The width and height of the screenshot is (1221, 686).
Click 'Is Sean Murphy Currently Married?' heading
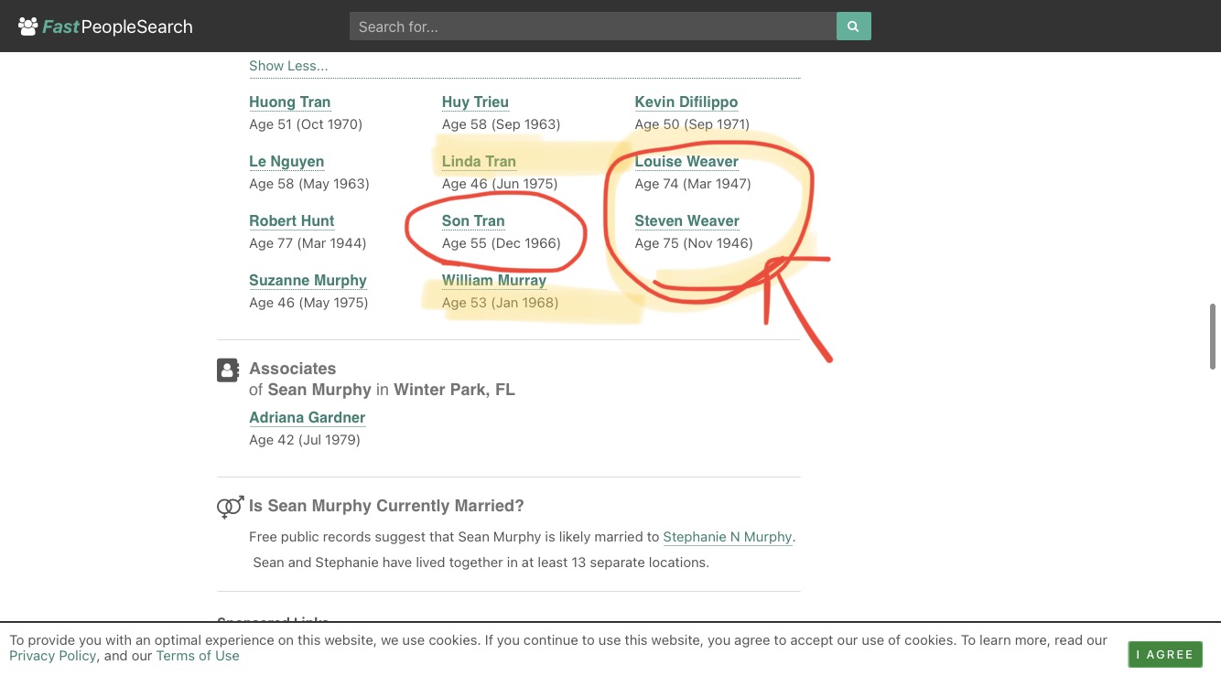[x=386, y=506]
